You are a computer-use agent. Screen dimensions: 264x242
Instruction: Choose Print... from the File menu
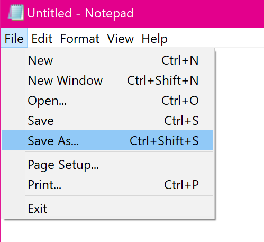click(107, 185)
